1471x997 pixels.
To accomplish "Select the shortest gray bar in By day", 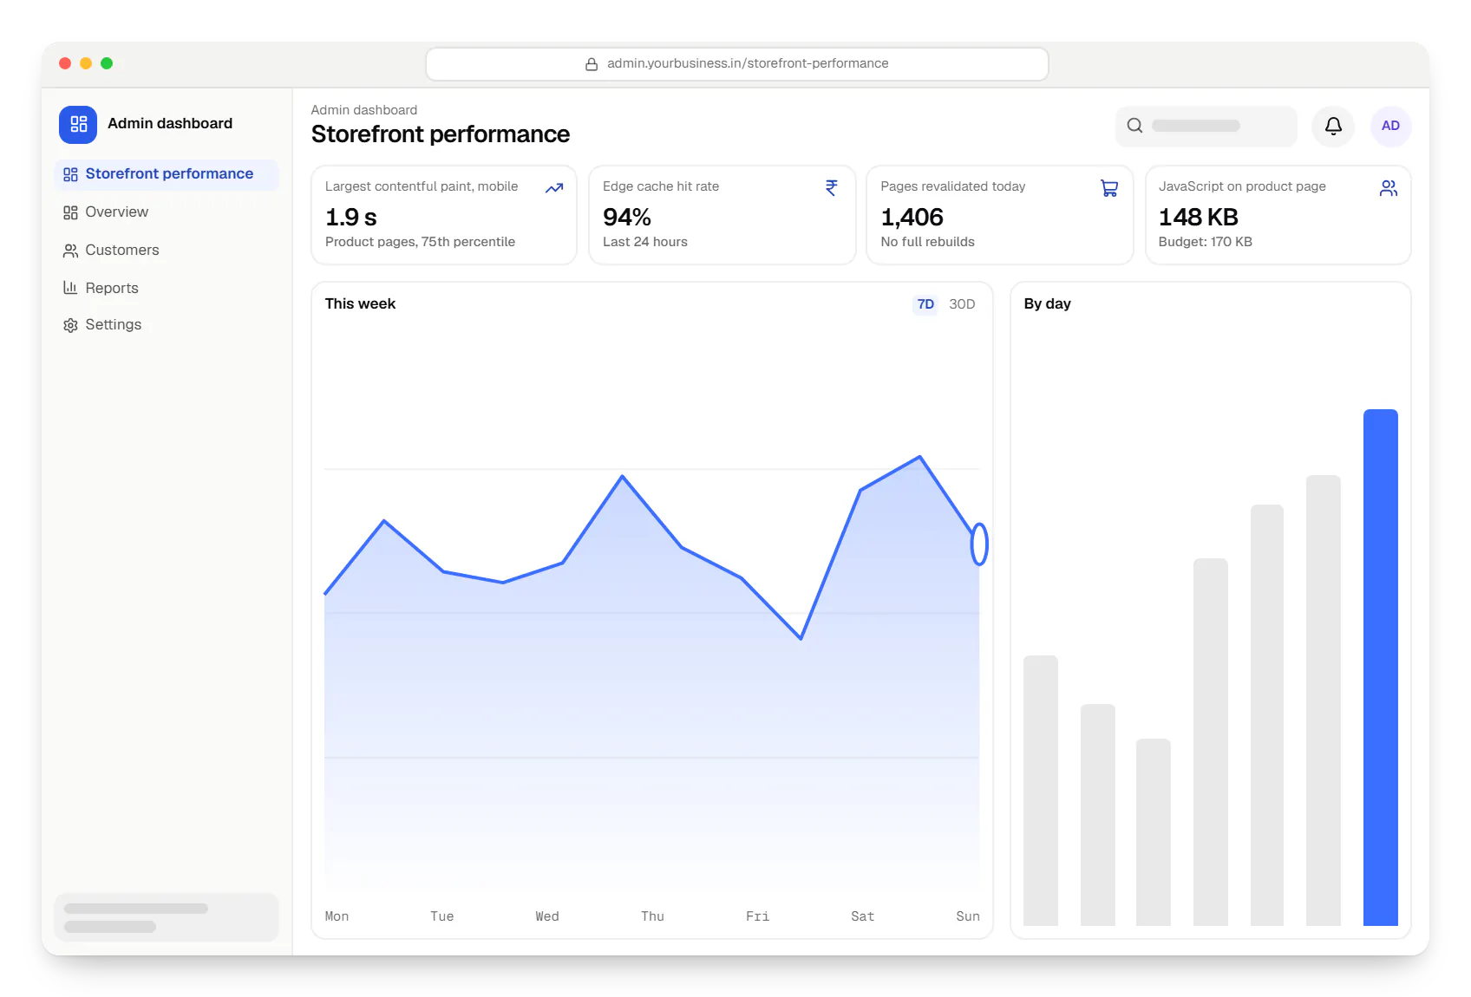I will coord(1153,832).
